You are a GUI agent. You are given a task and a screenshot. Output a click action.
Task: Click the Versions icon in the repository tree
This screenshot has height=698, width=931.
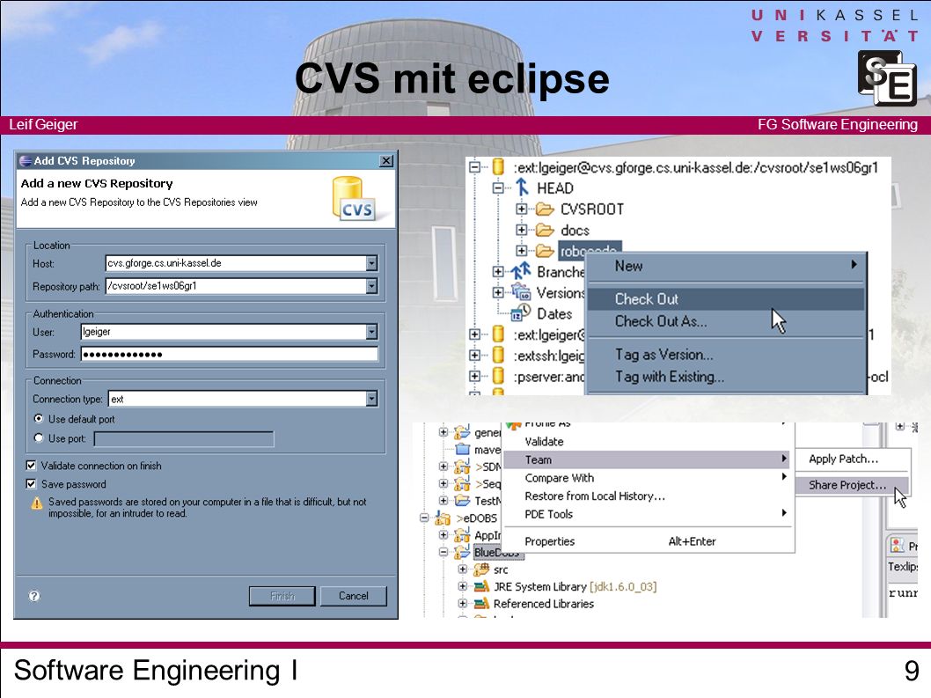(521, 292)
